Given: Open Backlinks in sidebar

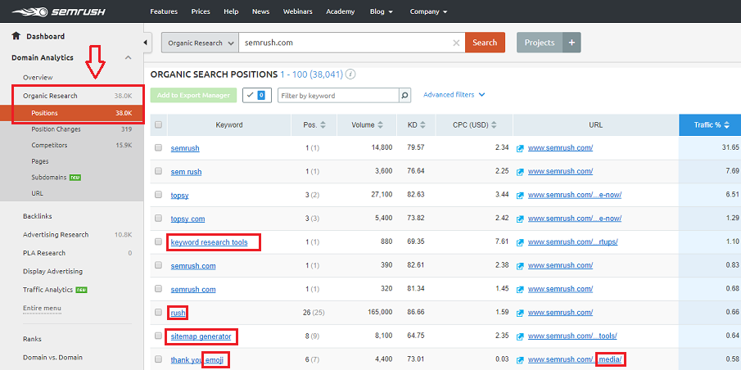Looking at the screenshot, I should (38, 216).
